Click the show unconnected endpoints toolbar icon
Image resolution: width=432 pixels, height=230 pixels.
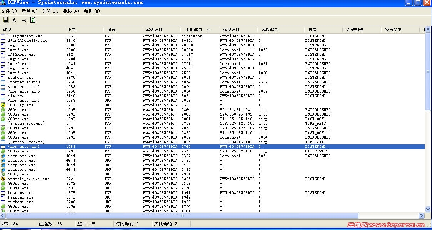(24, 20)
